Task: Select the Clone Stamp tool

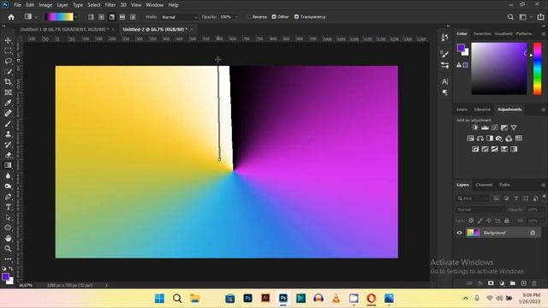Action: click(8, 134)
